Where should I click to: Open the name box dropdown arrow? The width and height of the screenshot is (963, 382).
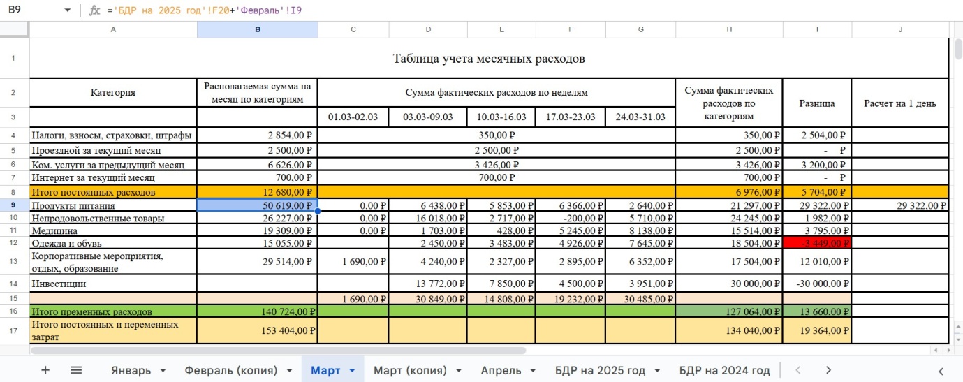tap(67, 10)
